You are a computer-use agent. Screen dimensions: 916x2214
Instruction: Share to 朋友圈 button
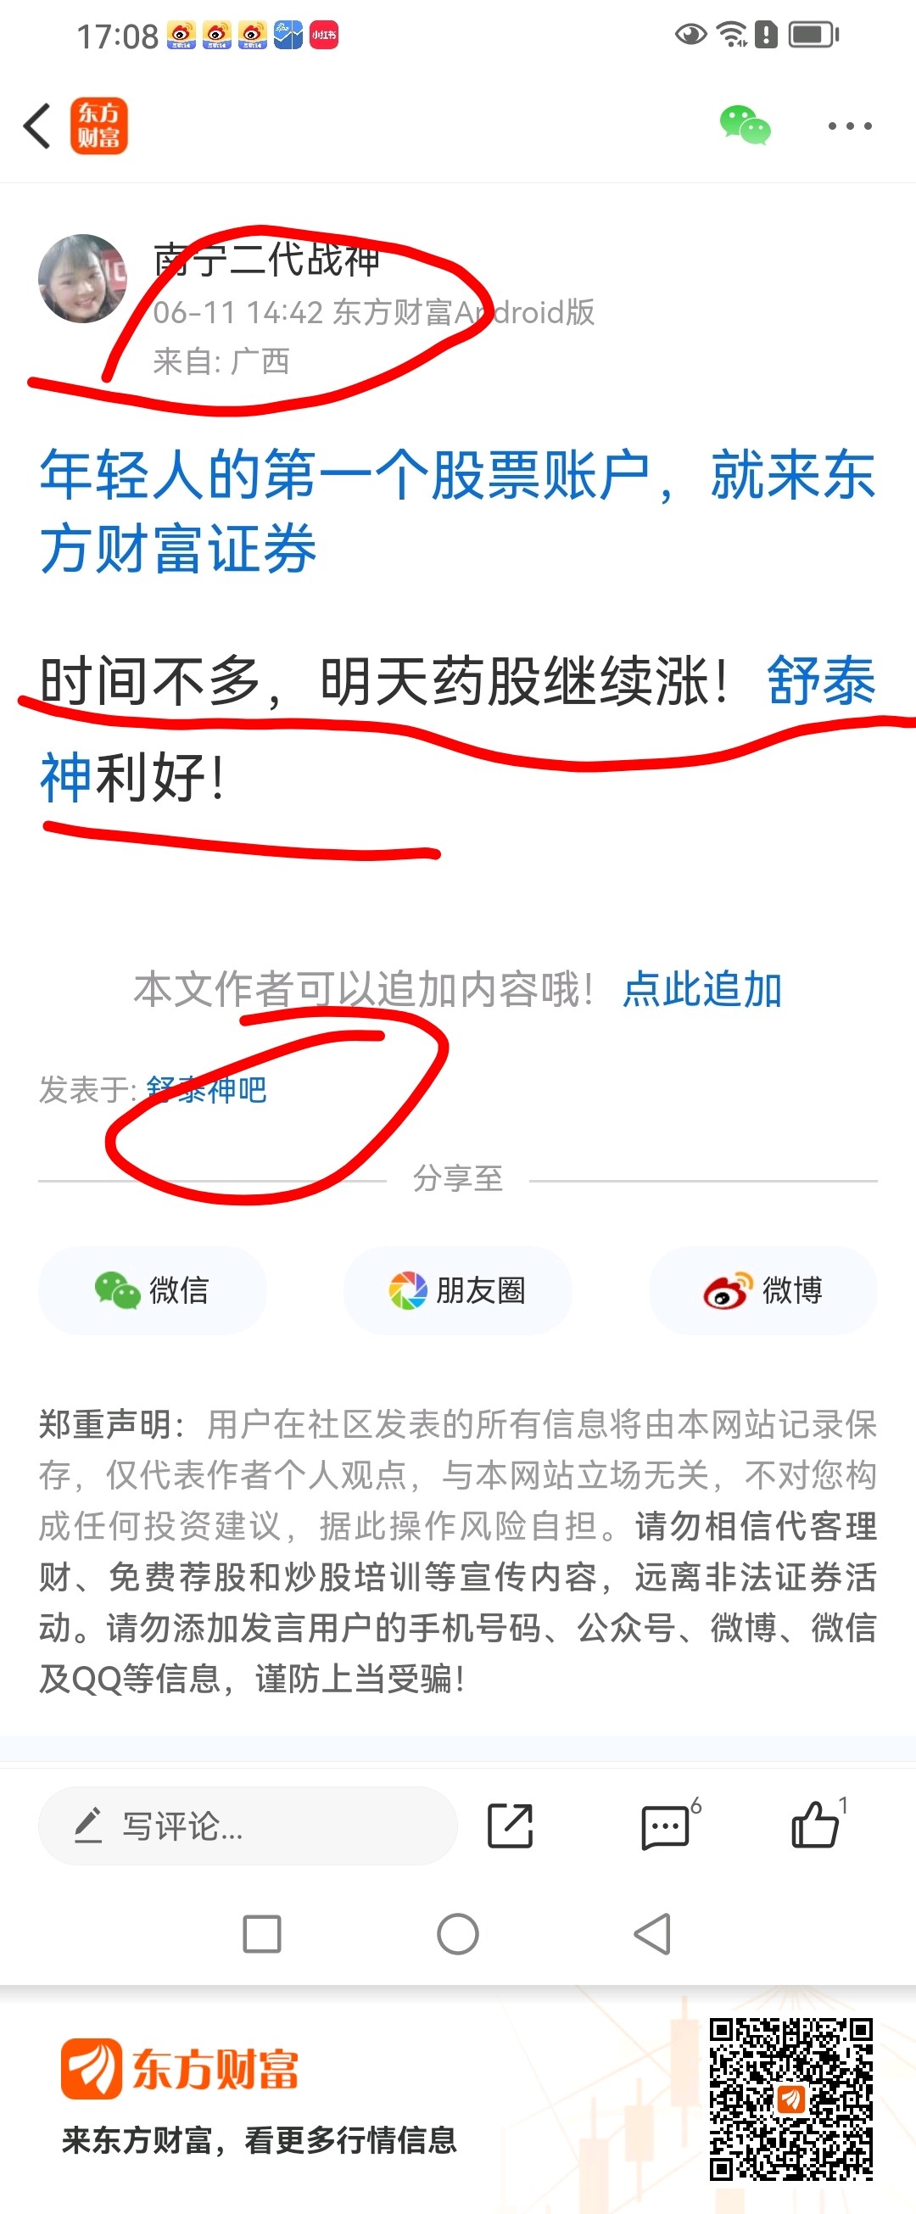[x=458, y=1290]
